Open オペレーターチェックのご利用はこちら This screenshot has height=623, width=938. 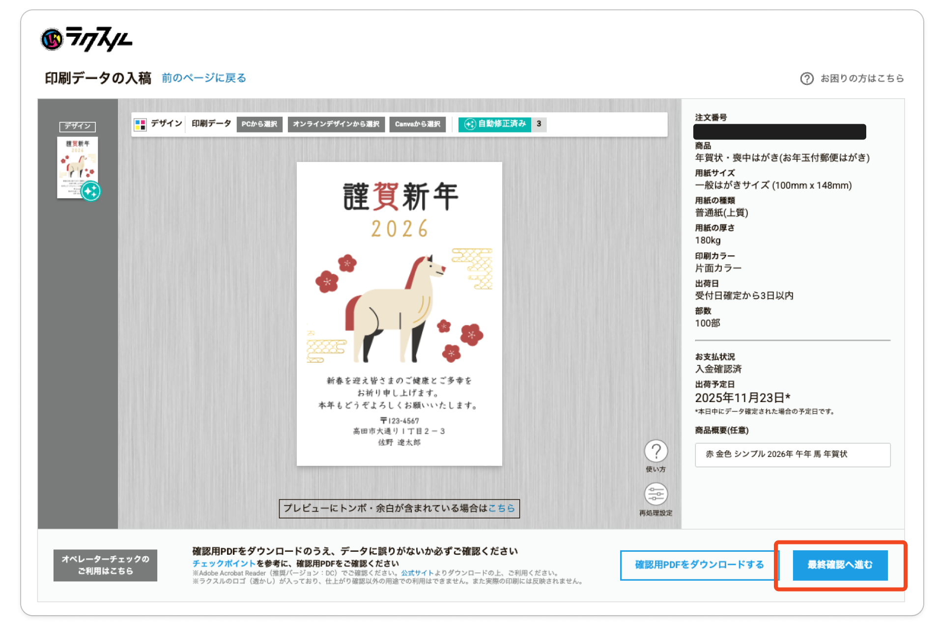click(x=105, y=565)
